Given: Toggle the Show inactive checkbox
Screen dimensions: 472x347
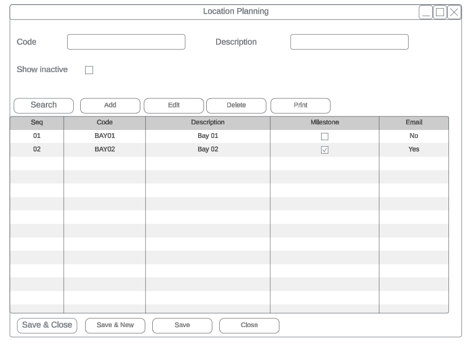Looking at the screenshot, I should (x=89, y=70).
